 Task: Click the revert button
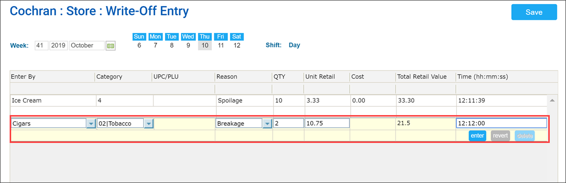[501, 136]
